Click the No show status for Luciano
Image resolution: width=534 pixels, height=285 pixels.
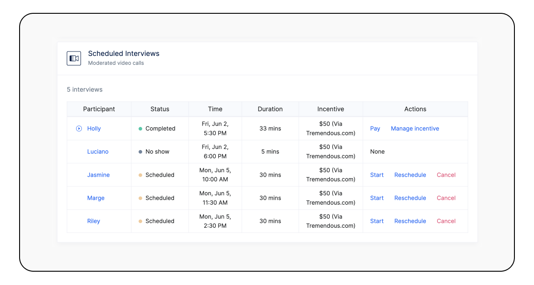coord(154,152)
